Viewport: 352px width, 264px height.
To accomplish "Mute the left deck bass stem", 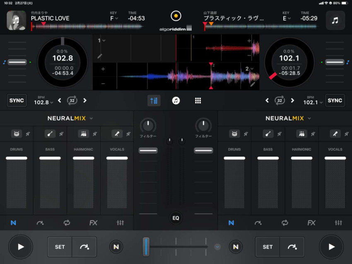I will 61,133.
